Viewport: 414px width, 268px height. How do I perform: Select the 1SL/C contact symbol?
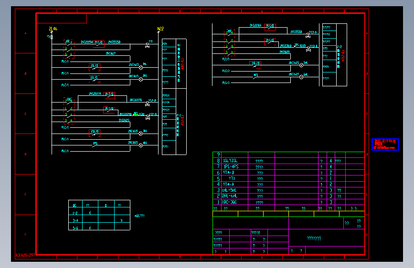tap(95, 79)
